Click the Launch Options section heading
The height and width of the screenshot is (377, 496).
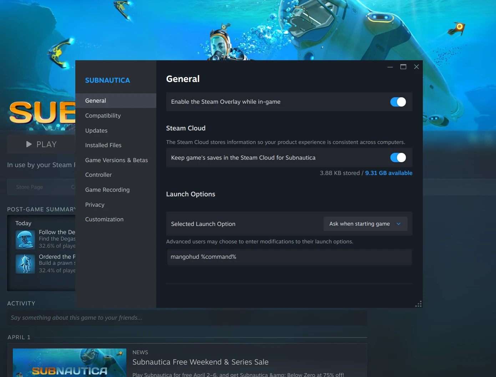pos(191,194)
